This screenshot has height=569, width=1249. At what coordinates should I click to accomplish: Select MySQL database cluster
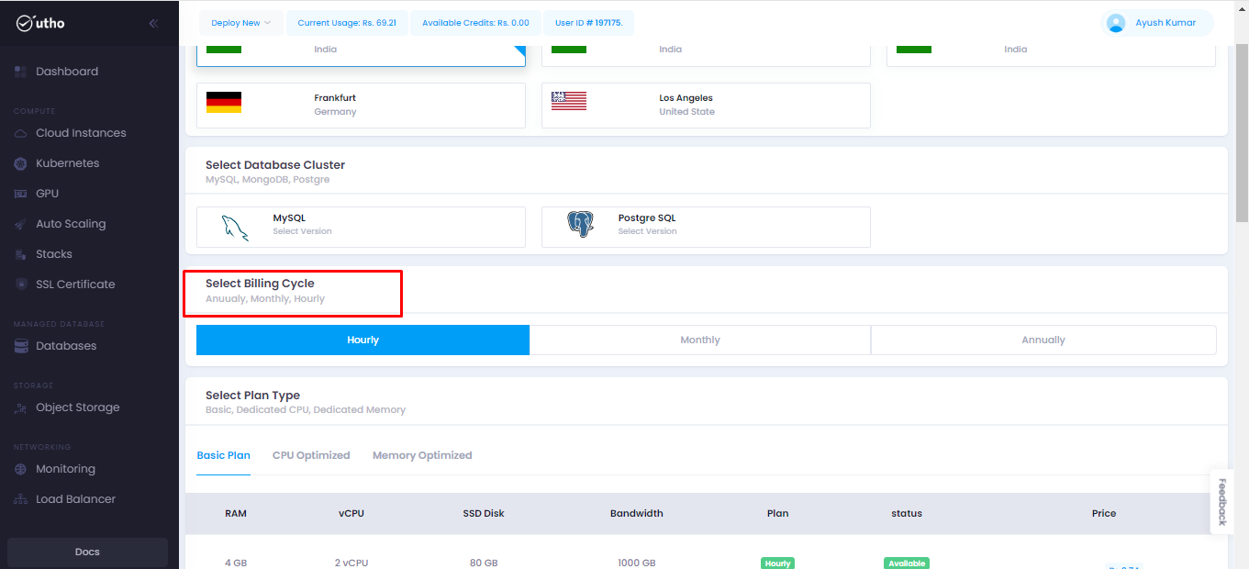coord(361,227)
